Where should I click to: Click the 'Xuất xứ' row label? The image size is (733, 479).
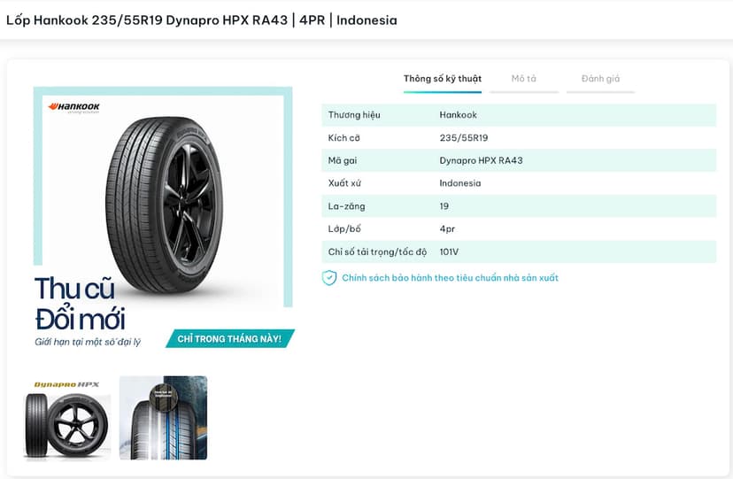pyautogui.click(x=344, y=183)
